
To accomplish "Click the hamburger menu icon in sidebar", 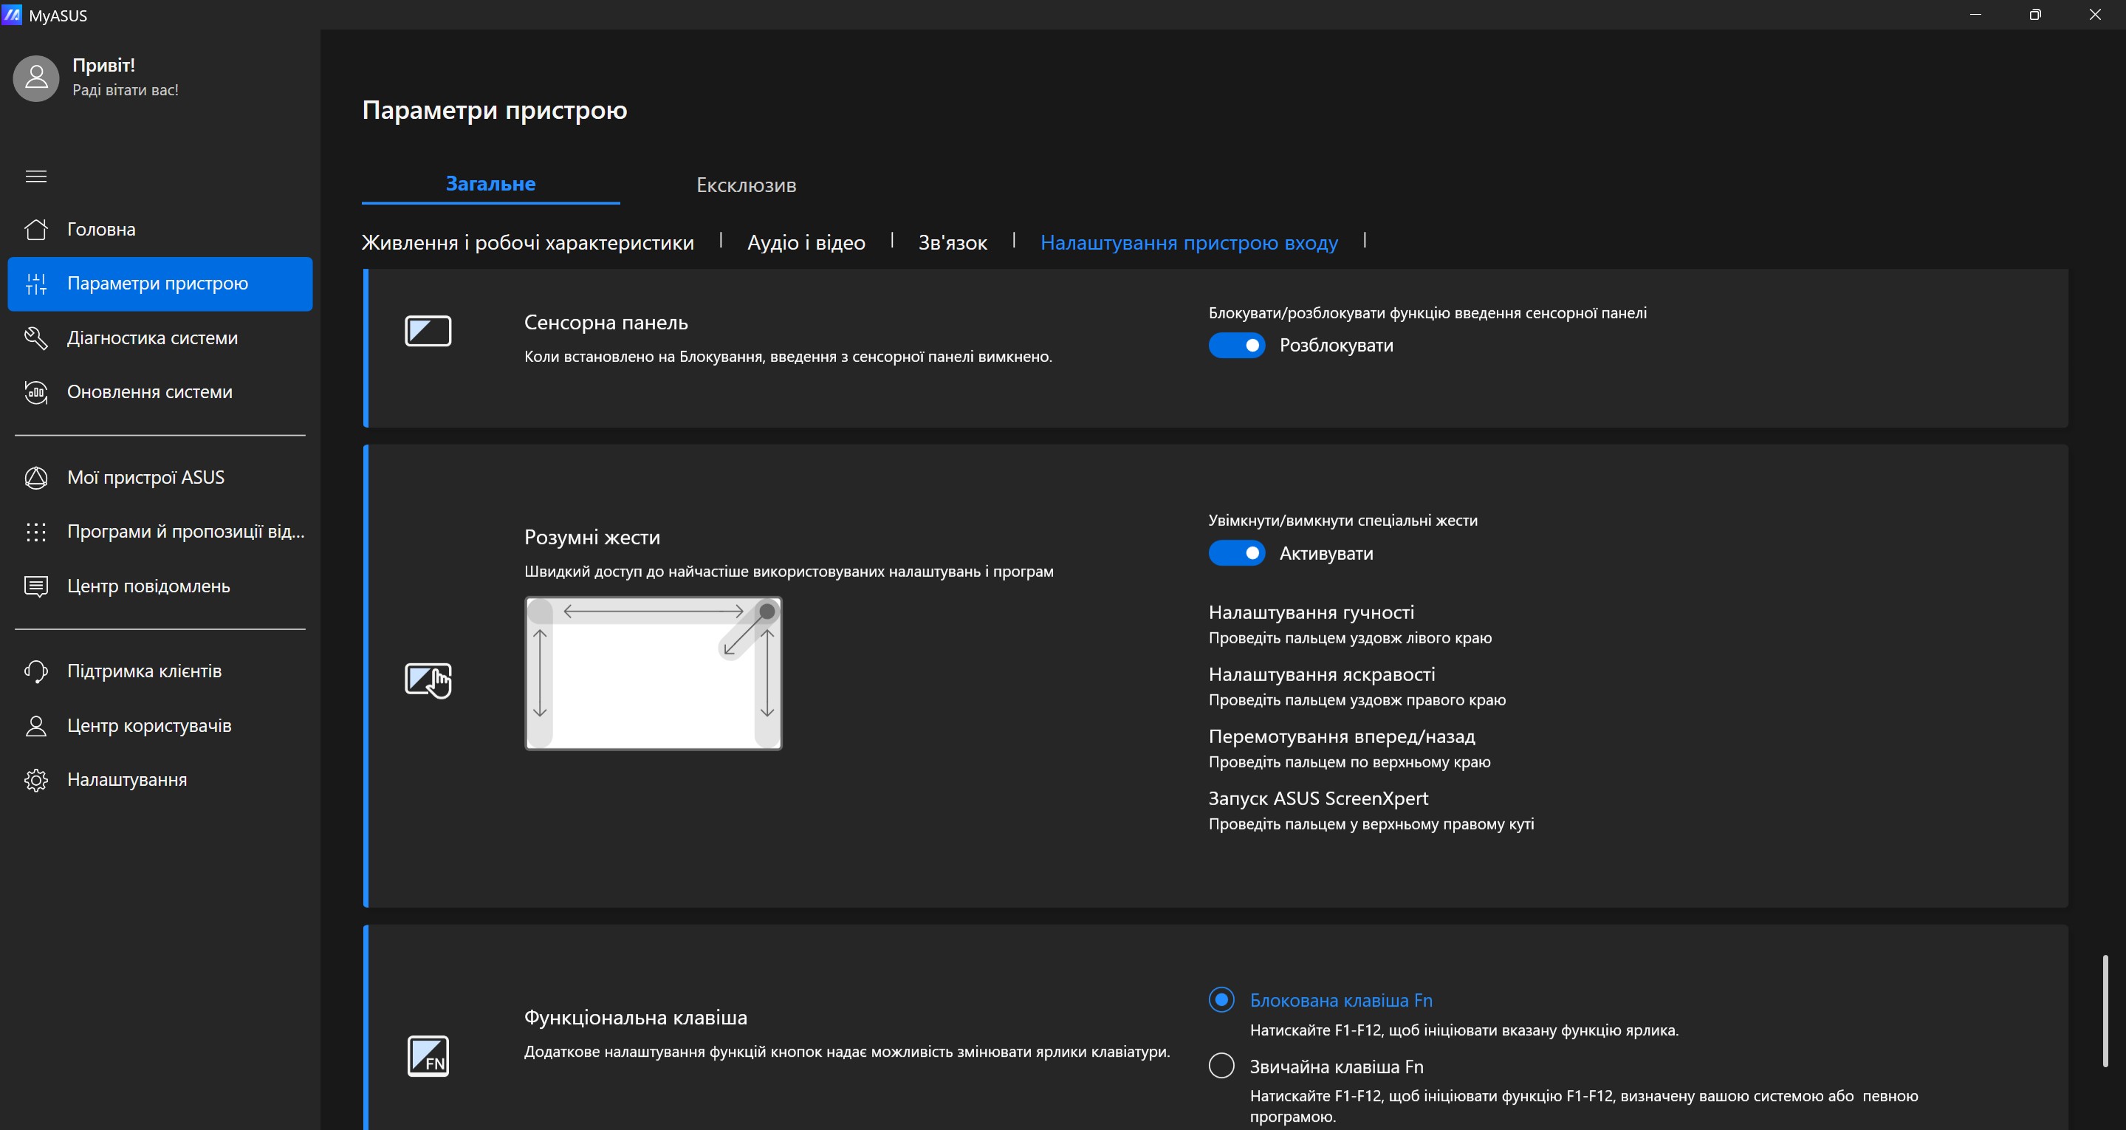I will click(x=35, y=176).
